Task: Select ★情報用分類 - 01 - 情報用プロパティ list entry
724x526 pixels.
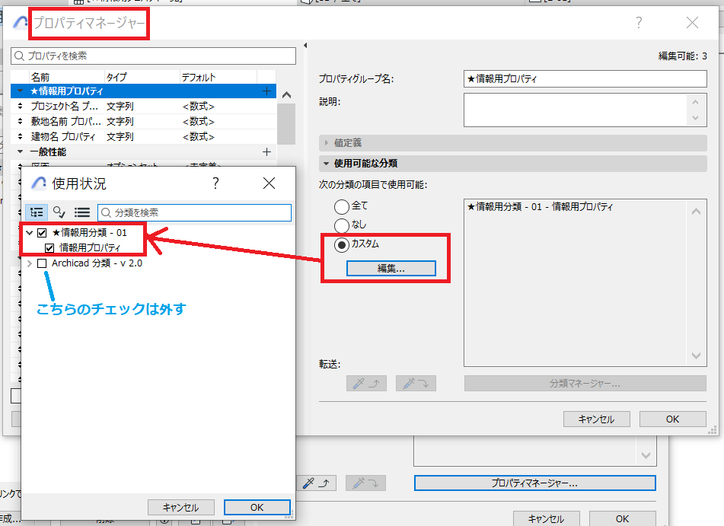Action: coord(540,207)
